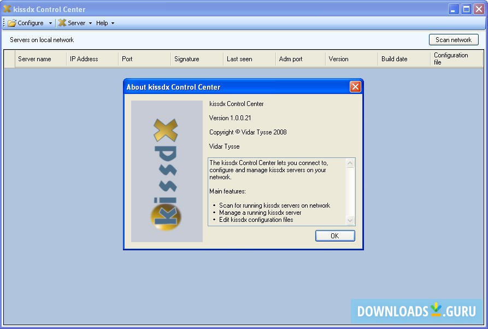
Task: Sort by Server name column header
Action: click(x=41, y=59)
